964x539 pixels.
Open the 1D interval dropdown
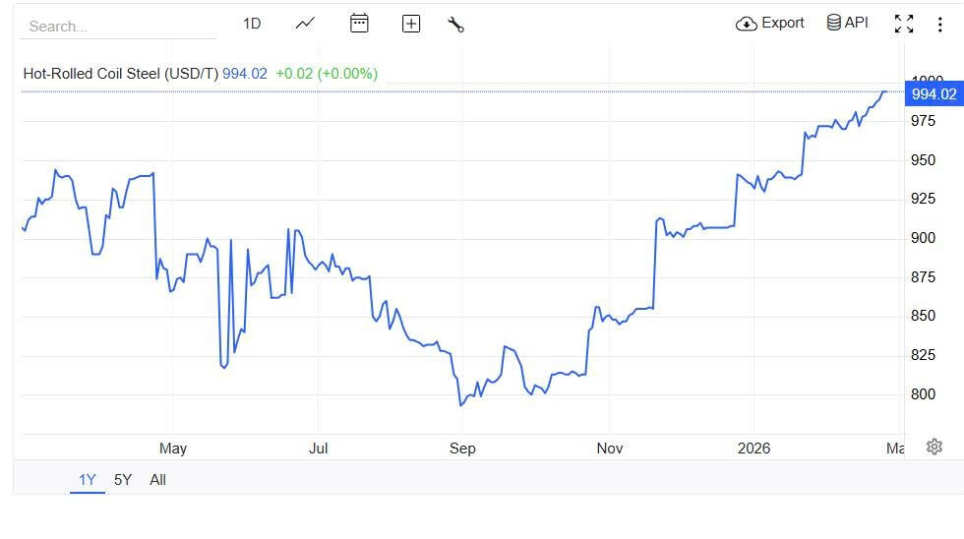click(x=252, y=24)
